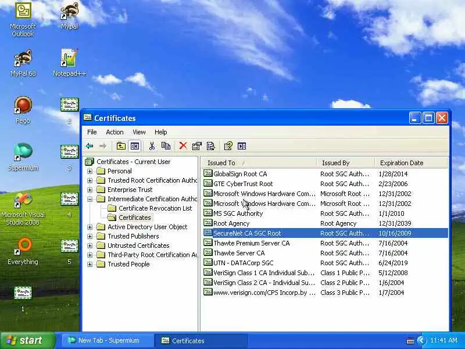The height and width of the screenshot is (349, 465).
Task: Open the Help menu
Action: pos(161,132)
